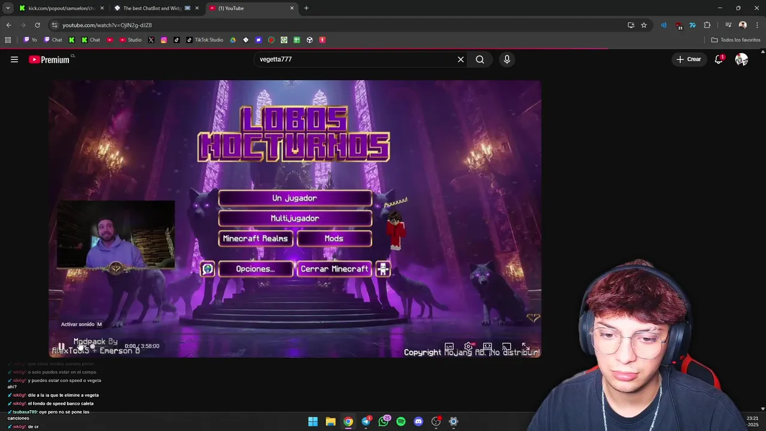
Task: Click the accessibility icon beside Cerrar Minecraft
Action: click(383, 269)
